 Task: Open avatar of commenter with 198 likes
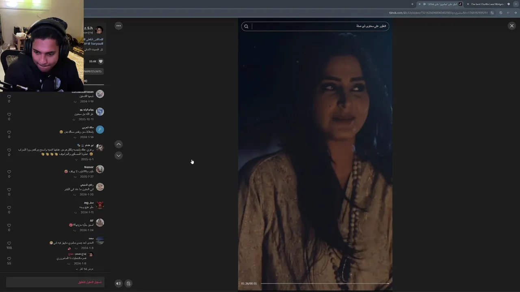coord(100,240)
